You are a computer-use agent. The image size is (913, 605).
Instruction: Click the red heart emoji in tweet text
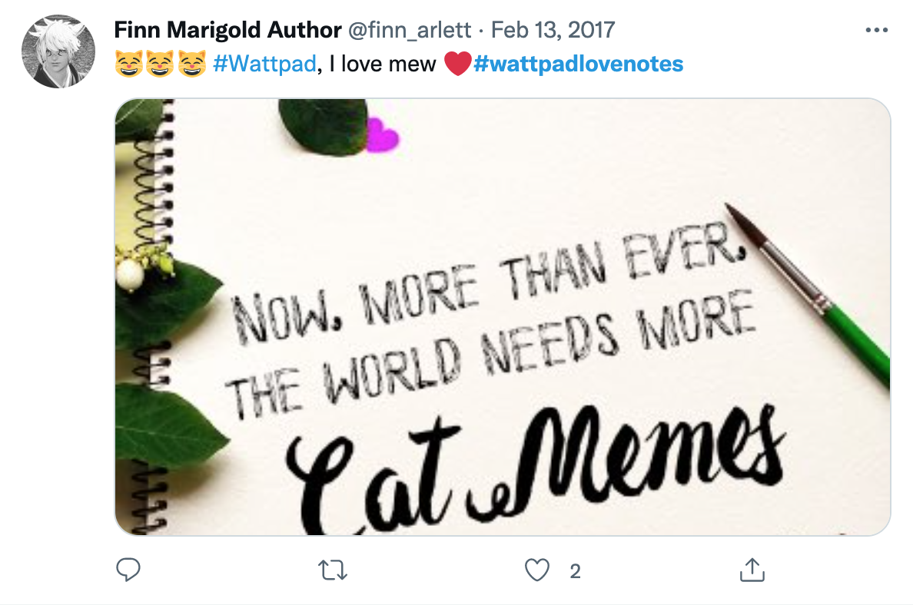457,64
